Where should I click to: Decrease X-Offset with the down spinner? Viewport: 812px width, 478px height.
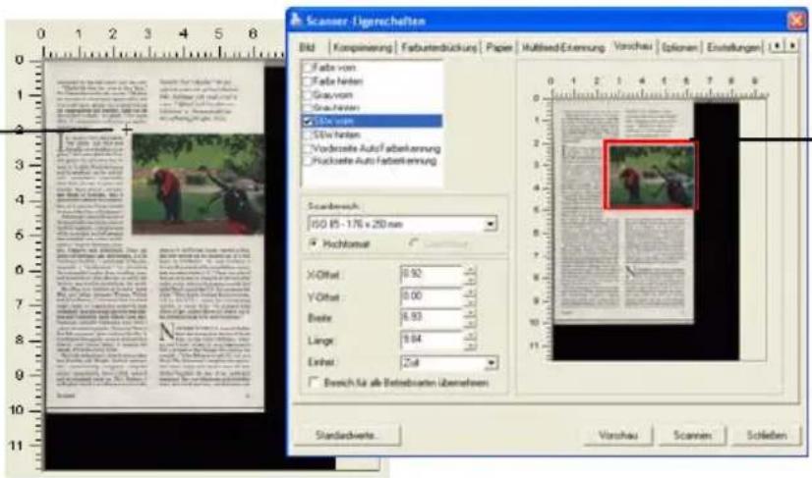[470, 280]
